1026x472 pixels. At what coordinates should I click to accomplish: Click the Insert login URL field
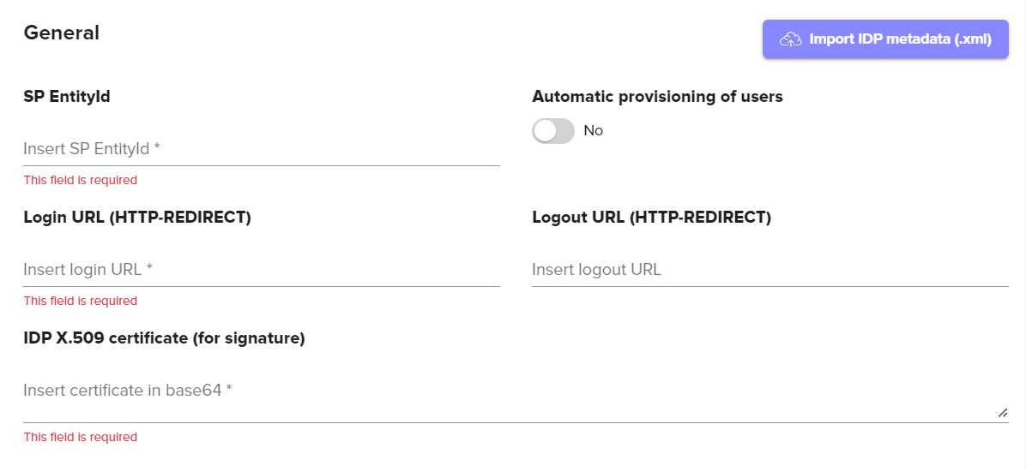(261, 270)
